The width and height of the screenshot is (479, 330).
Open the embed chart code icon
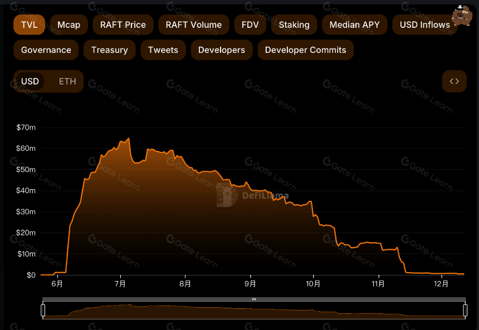[x=454, y=81]
